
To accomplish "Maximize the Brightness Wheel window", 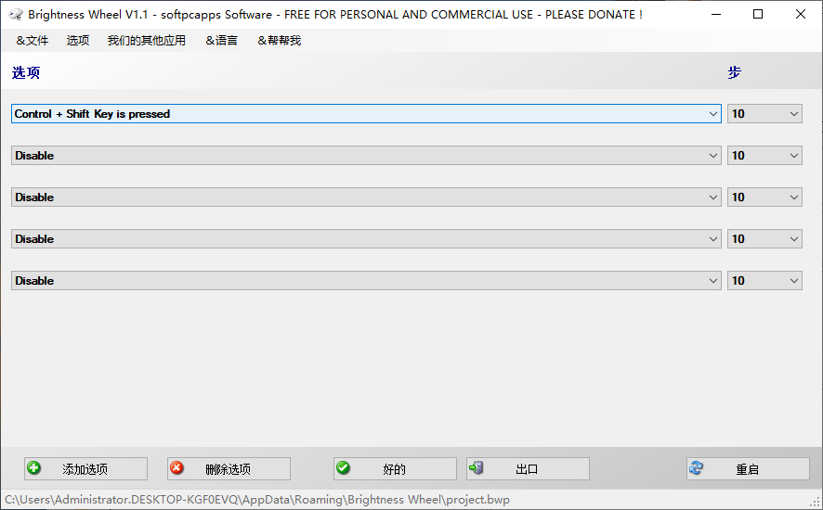I will tap(758, 15).
